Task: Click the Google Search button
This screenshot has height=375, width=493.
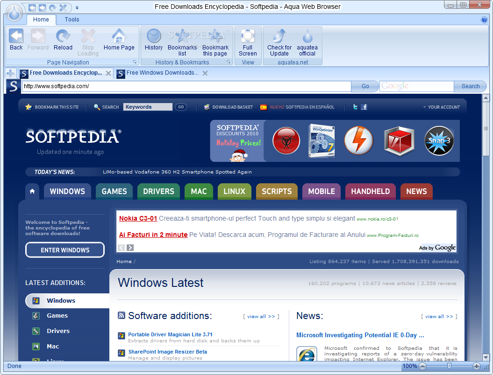Action: point(470,86)
